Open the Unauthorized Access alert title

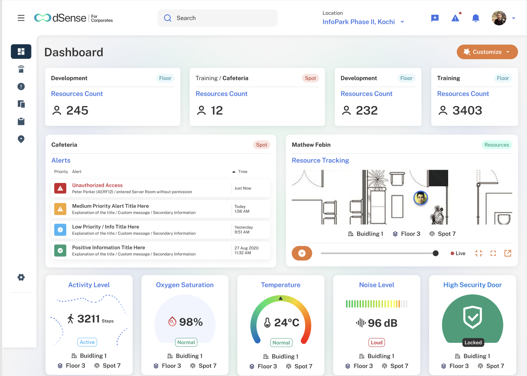click(97, 185)
